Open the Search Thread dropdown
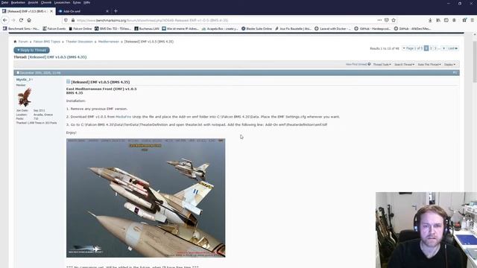 click(x=404, y=65)
